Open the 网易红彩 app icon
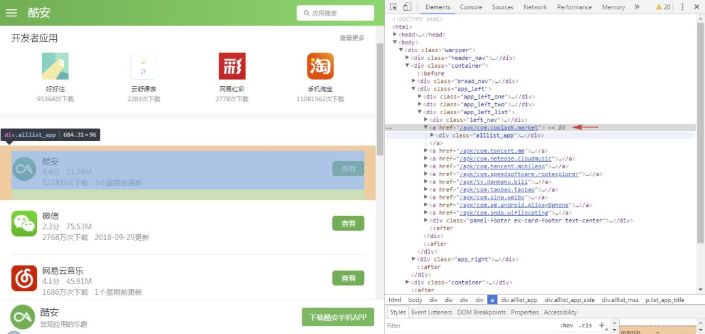 point(232,66)
